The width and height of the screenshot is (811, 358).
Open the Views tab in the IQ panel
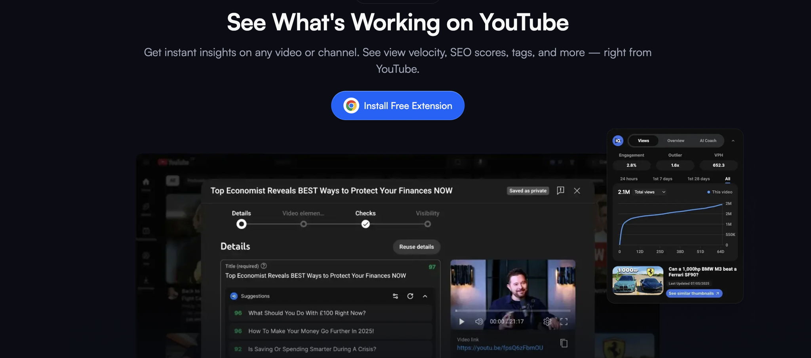(643, 141)
